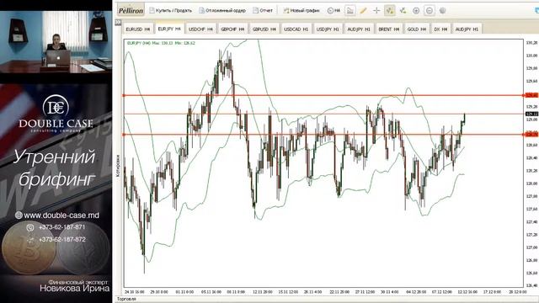This screenshot has width=539, height=303.
Task: Click the phone number +373-62-187-871
Action: pyautogui.click(x=61, y=227)
